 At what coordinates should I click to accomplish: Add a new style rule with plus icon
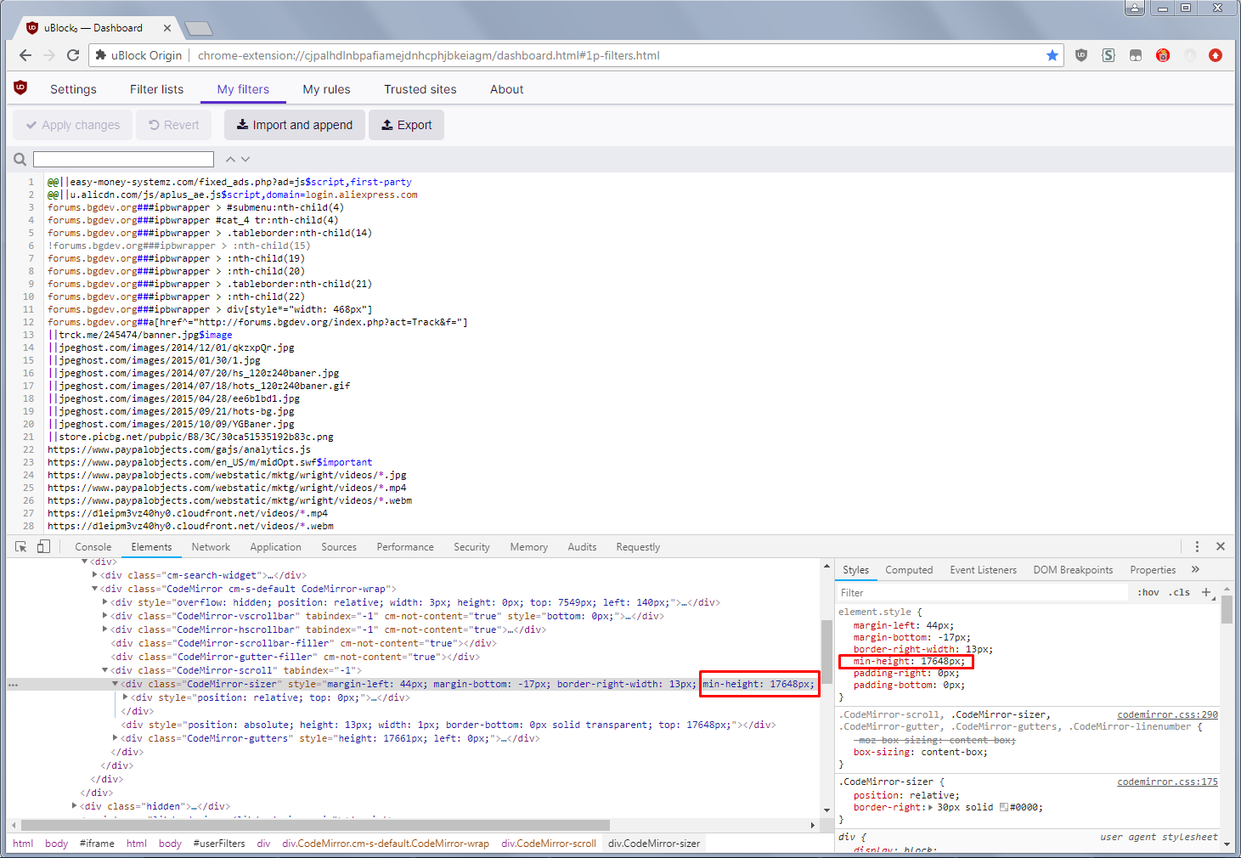click(1206, 592)
